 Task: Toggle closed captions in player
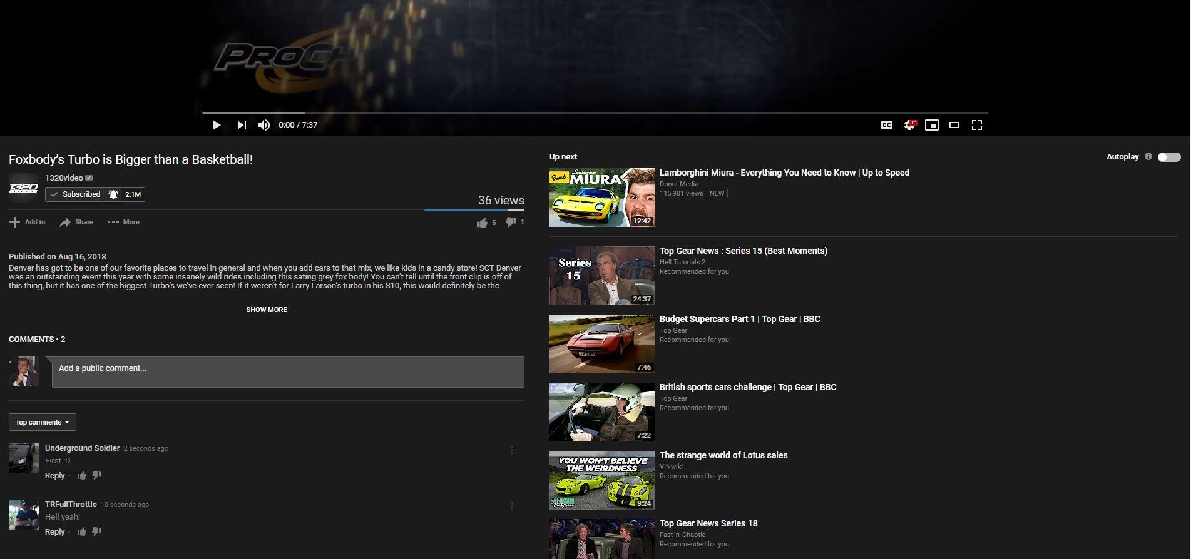(887, 125)
